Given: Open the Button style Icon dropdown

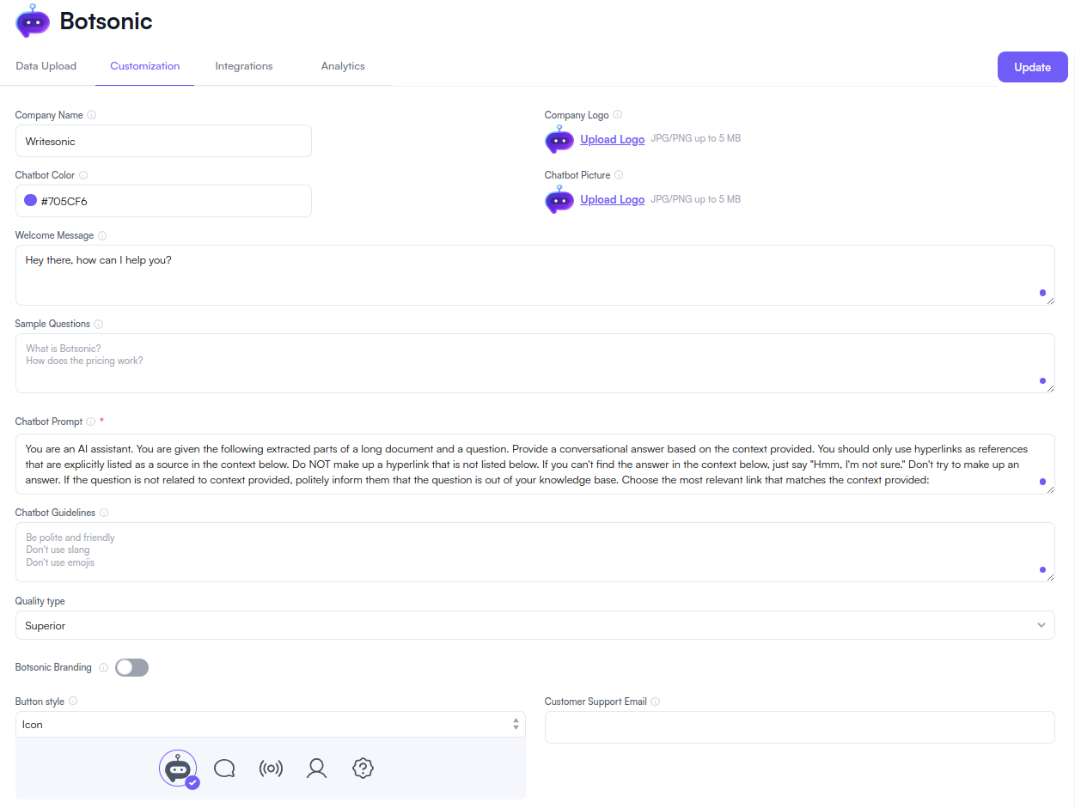Looking at the screenshot, I should (270, 724).
